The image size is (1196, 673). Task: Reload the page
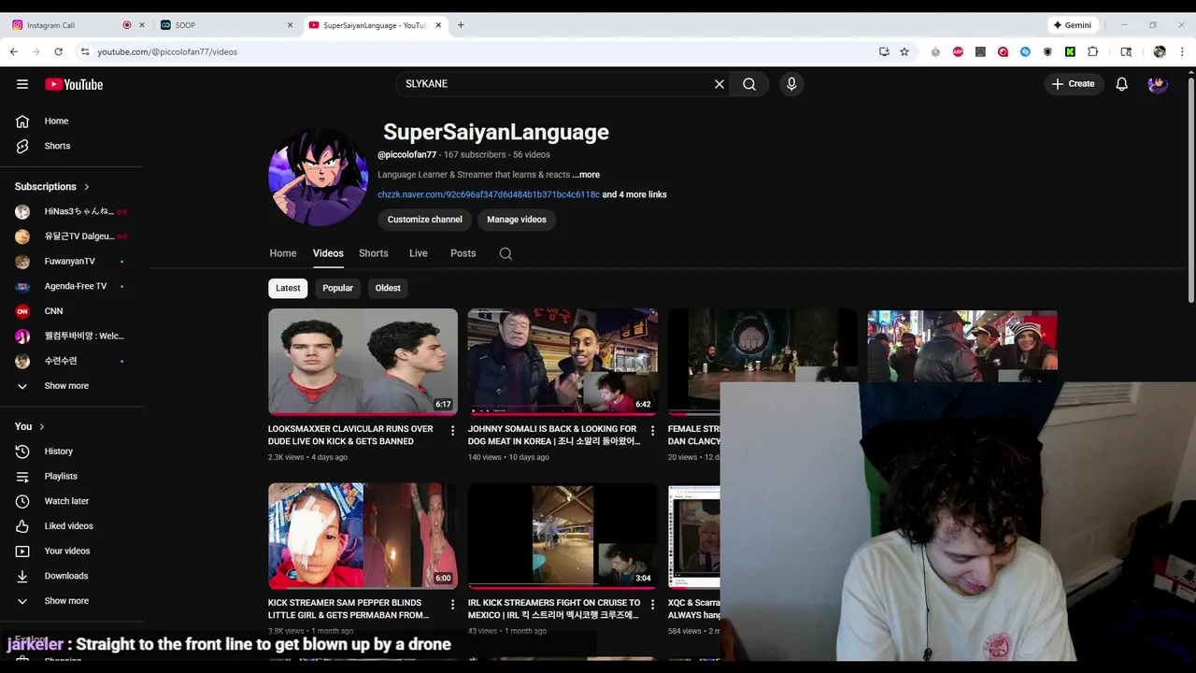pyautogui.click(x=58, y=51)
